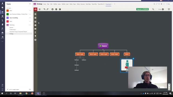This screenshot has width=173, height=97.
Task: Open Calls in the Teams rail
Action: 2,20
